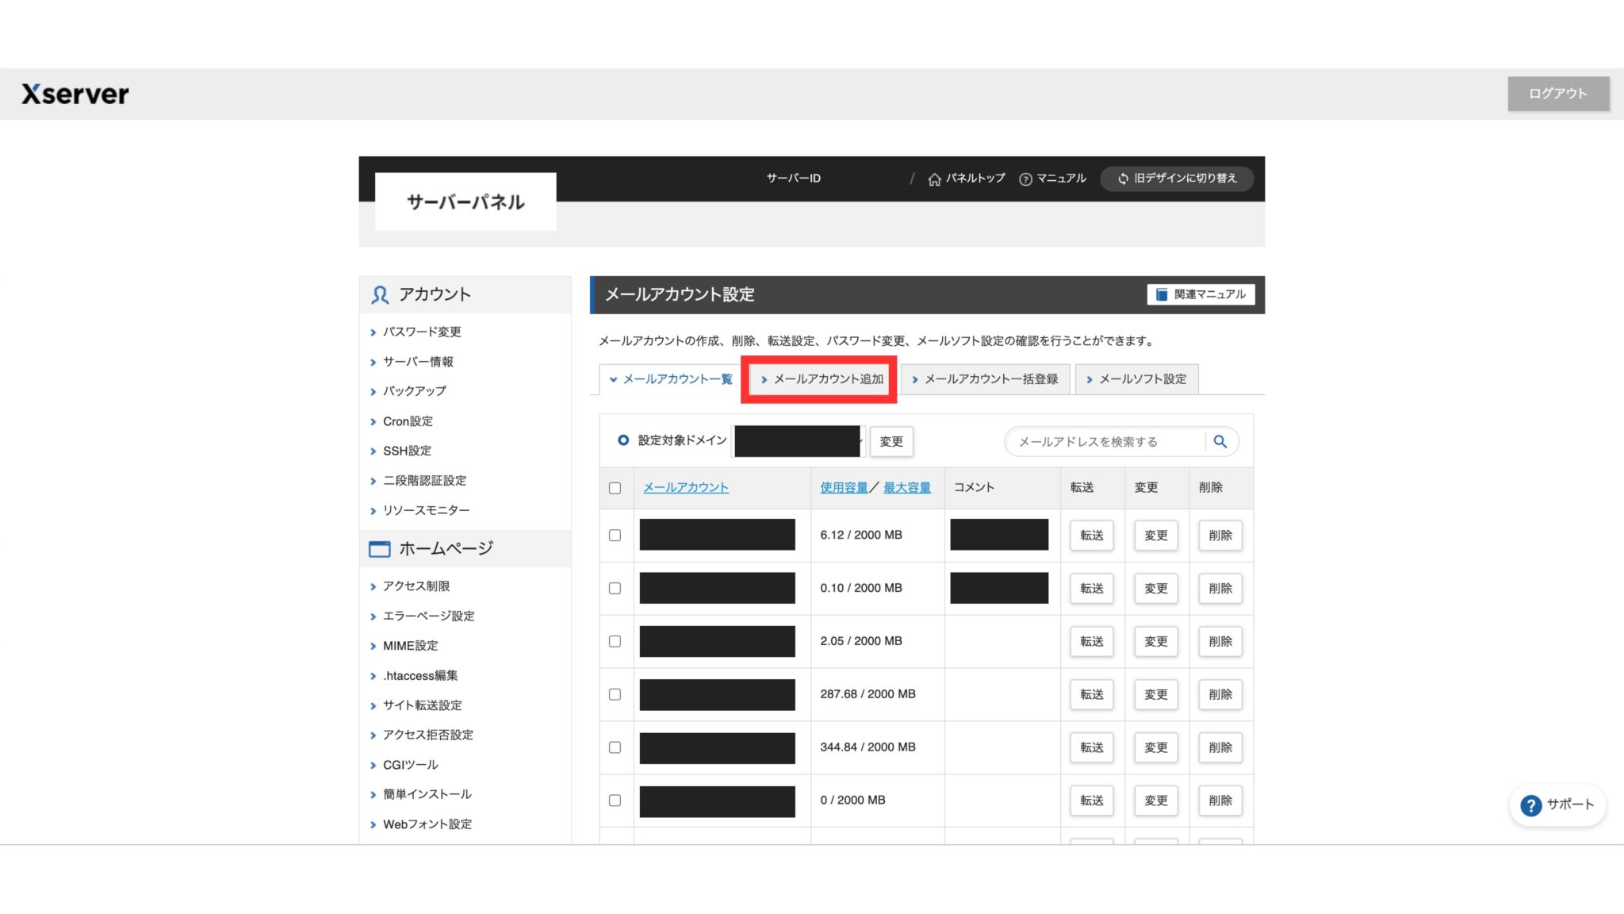Click the 関連マニュアル book icon
Image resolution: width=1624 pixels, height=914 pixels.
[1162, 294]
